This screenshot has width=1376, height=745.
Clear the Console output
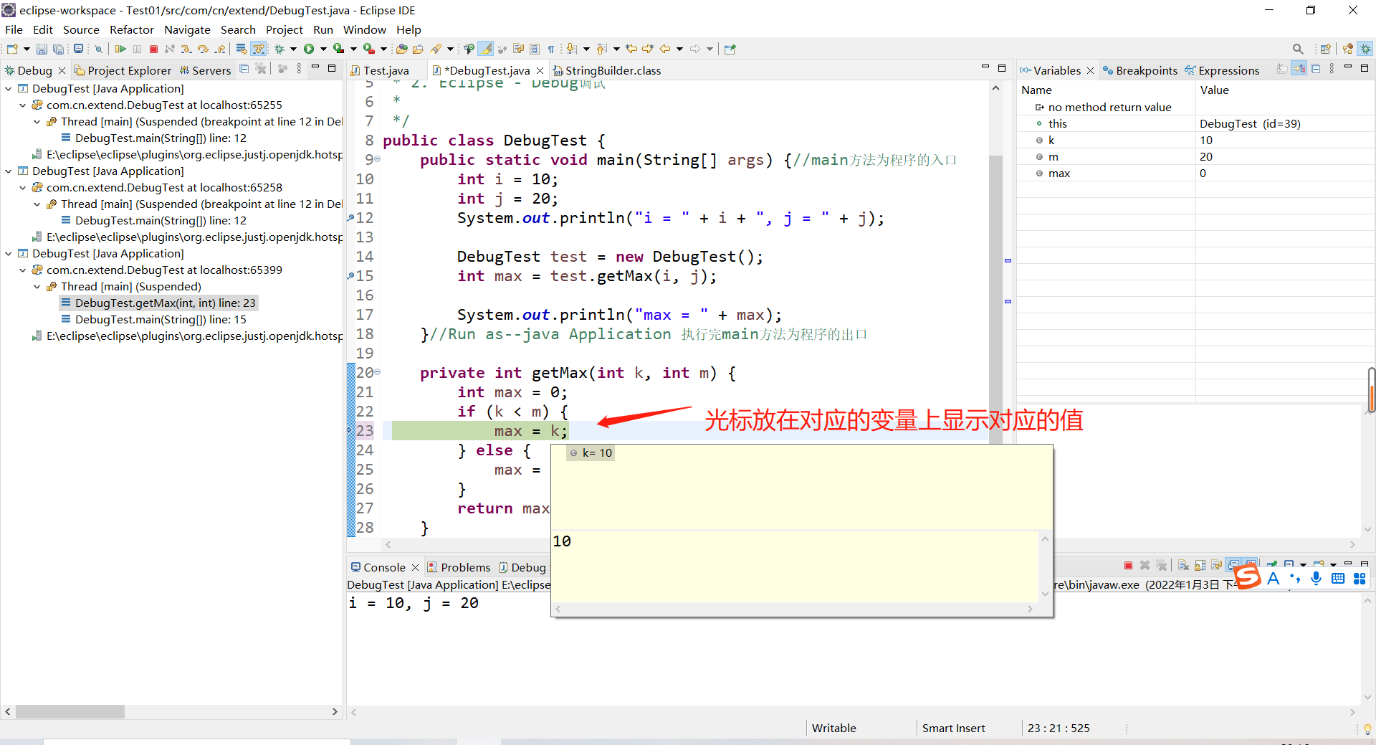(1183, 566)
